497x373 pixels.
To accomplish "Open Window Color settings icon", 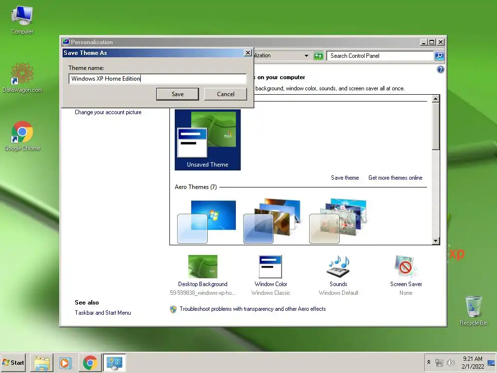I will [x=270, y=267].
